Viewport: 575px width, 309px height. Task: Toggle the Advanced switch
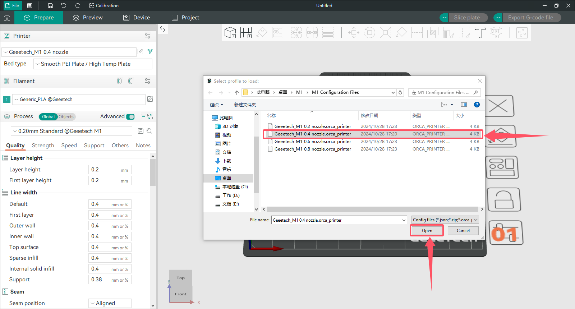[x=131, y=116]
